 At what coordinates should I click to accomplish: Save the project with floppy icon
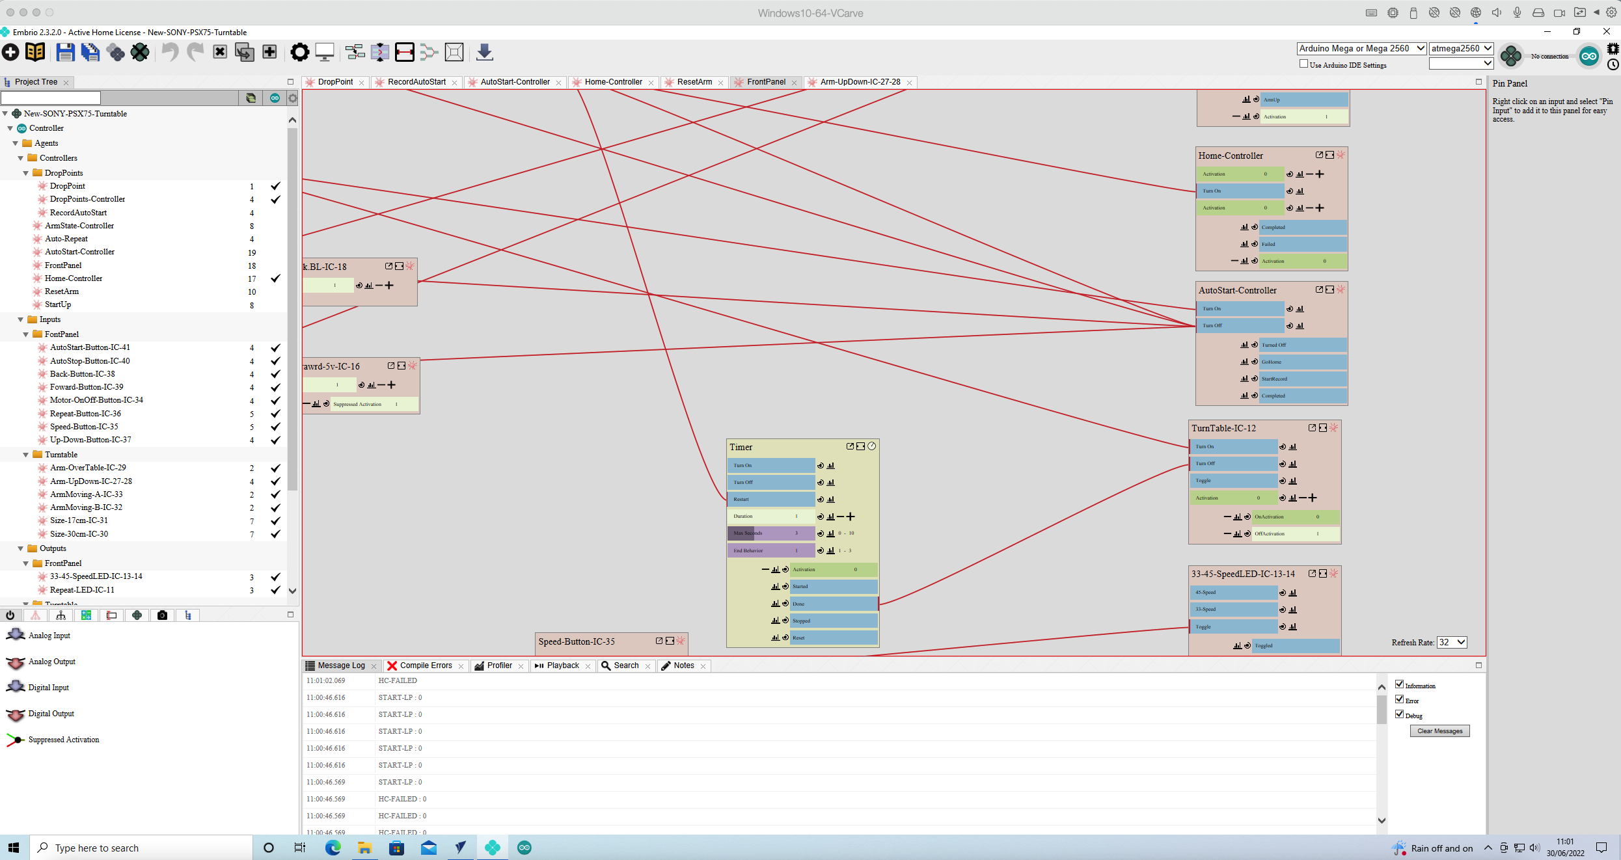[65, 52]
